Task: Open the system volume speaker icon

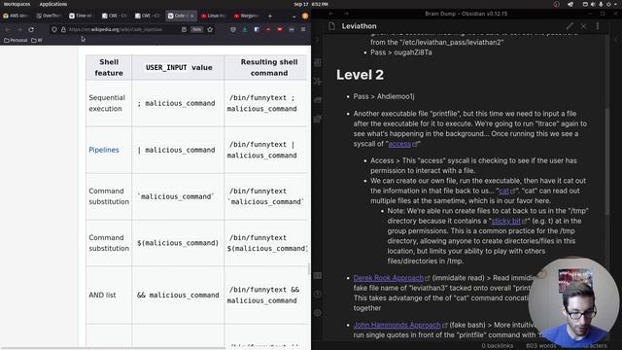Action: [x=593, y=4]
